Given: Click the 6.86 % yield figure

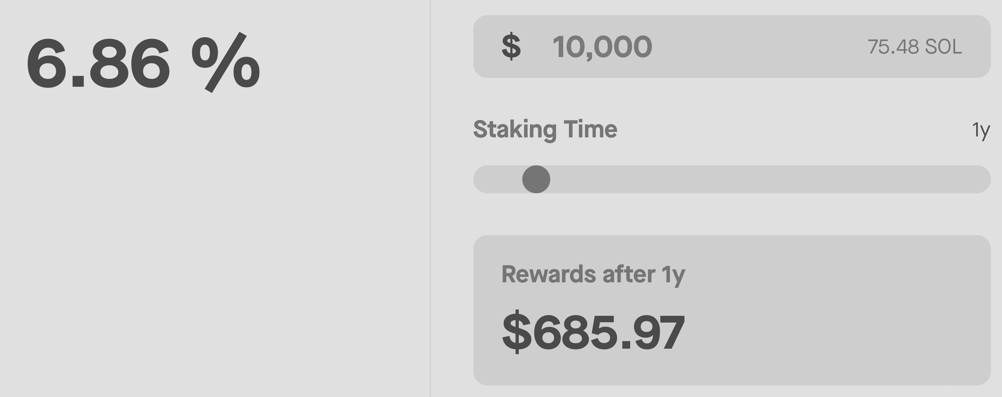Looking at the screenshot, I should coord(143,62).
